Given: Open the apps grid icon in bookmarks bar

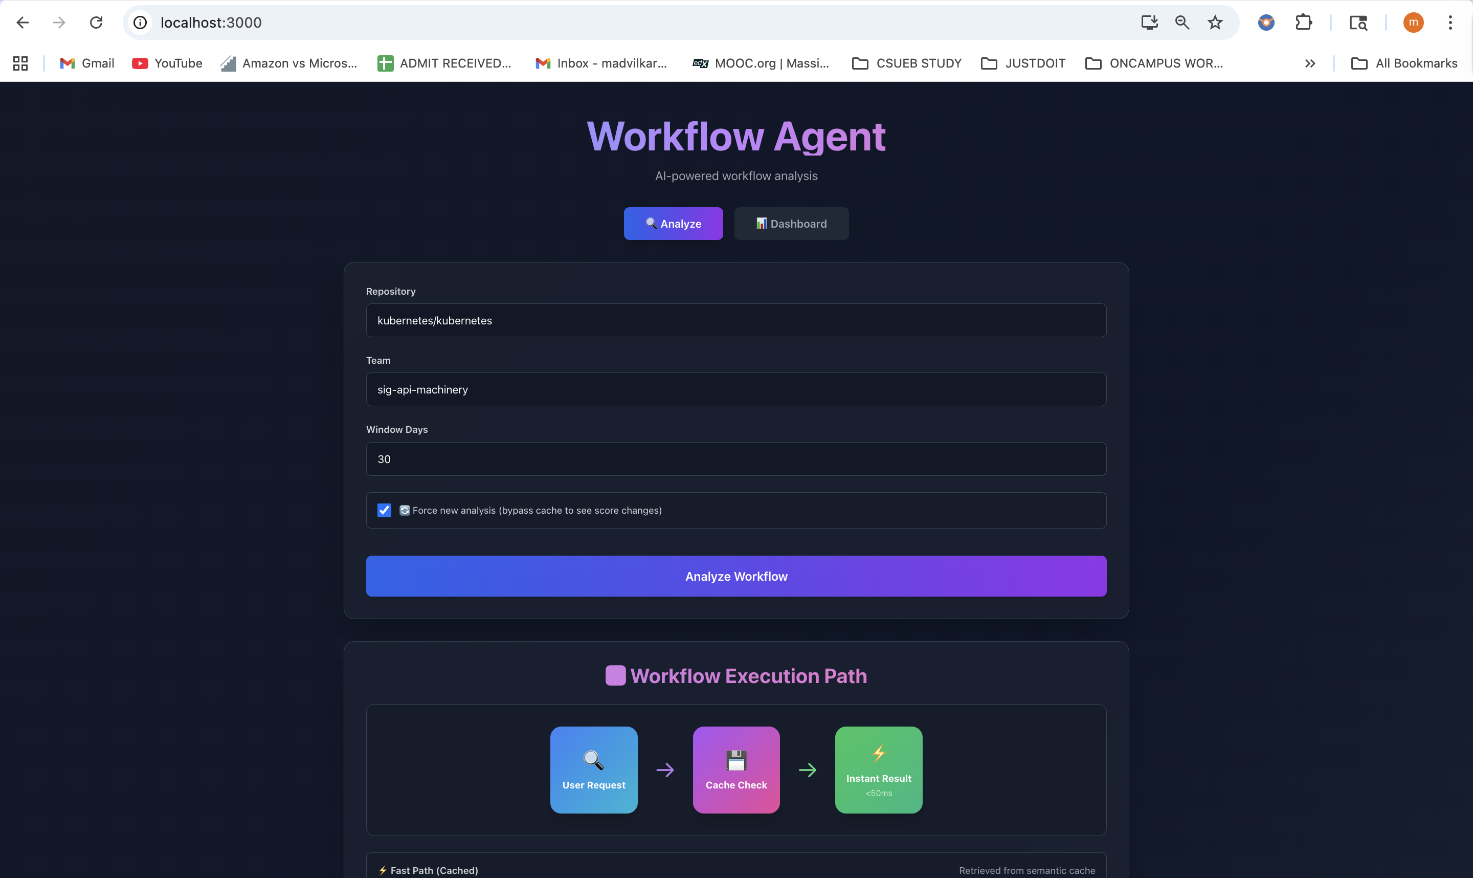Looking at the screenshot, I should click(20, 63).
